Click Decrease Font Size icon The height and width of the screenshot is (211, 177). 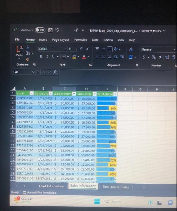[x=88, y=49]
